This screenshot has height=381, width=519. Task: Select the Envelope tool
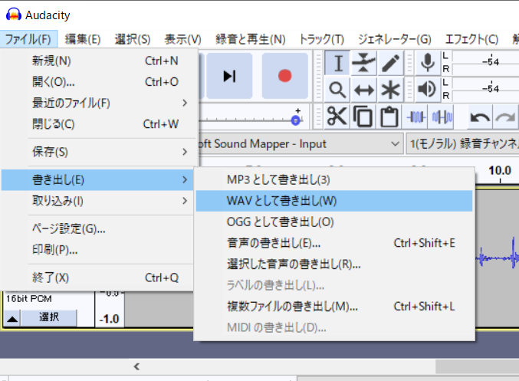point(364,63)
